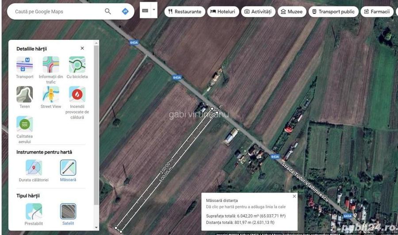Click the 643A badge at bottom right
The image size is (398, 235).
click(348, 216)
